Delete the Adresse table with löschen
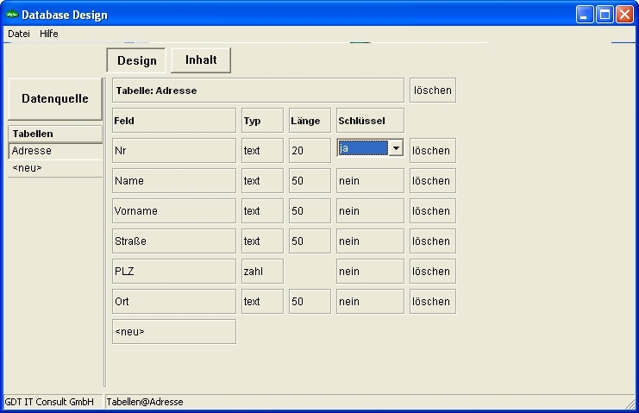Image resolution: width=639 pixels, height=413 pixels. click(x=432, y=91)
